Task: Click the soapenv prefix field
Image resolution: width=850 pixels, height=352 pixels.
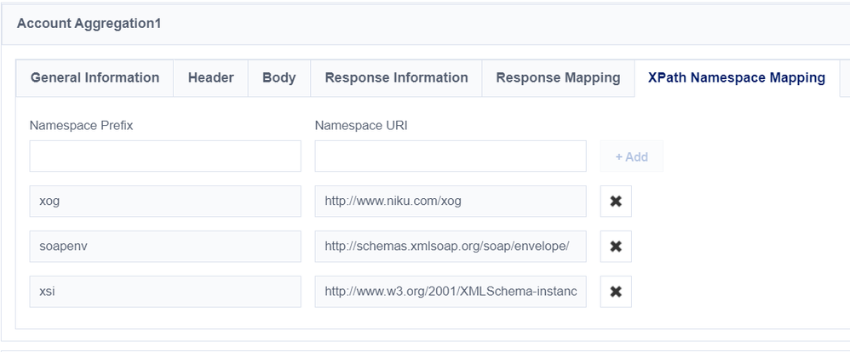Action: tap(165, 247)
